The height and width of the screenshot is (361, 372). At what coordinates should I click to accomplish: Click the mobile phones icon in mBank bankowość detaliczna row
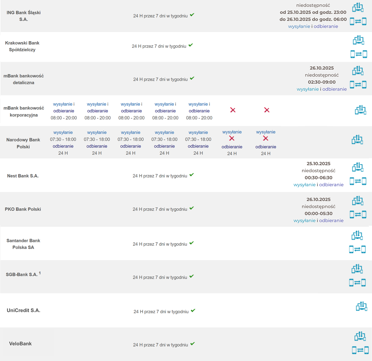pos(358,85)
